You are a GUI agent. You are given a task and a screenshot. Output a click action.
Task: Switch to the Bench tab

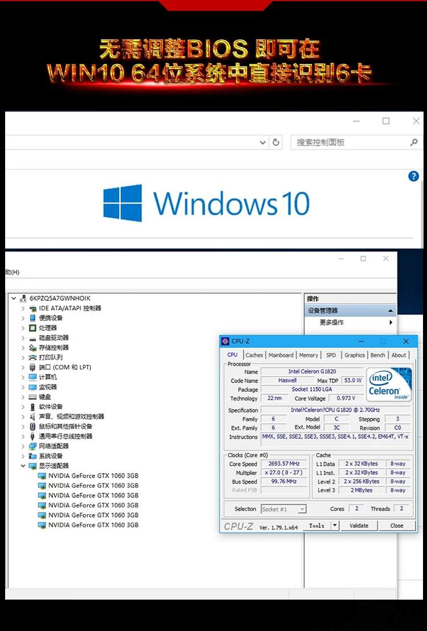pyautogui.click(x=377, y=355)
